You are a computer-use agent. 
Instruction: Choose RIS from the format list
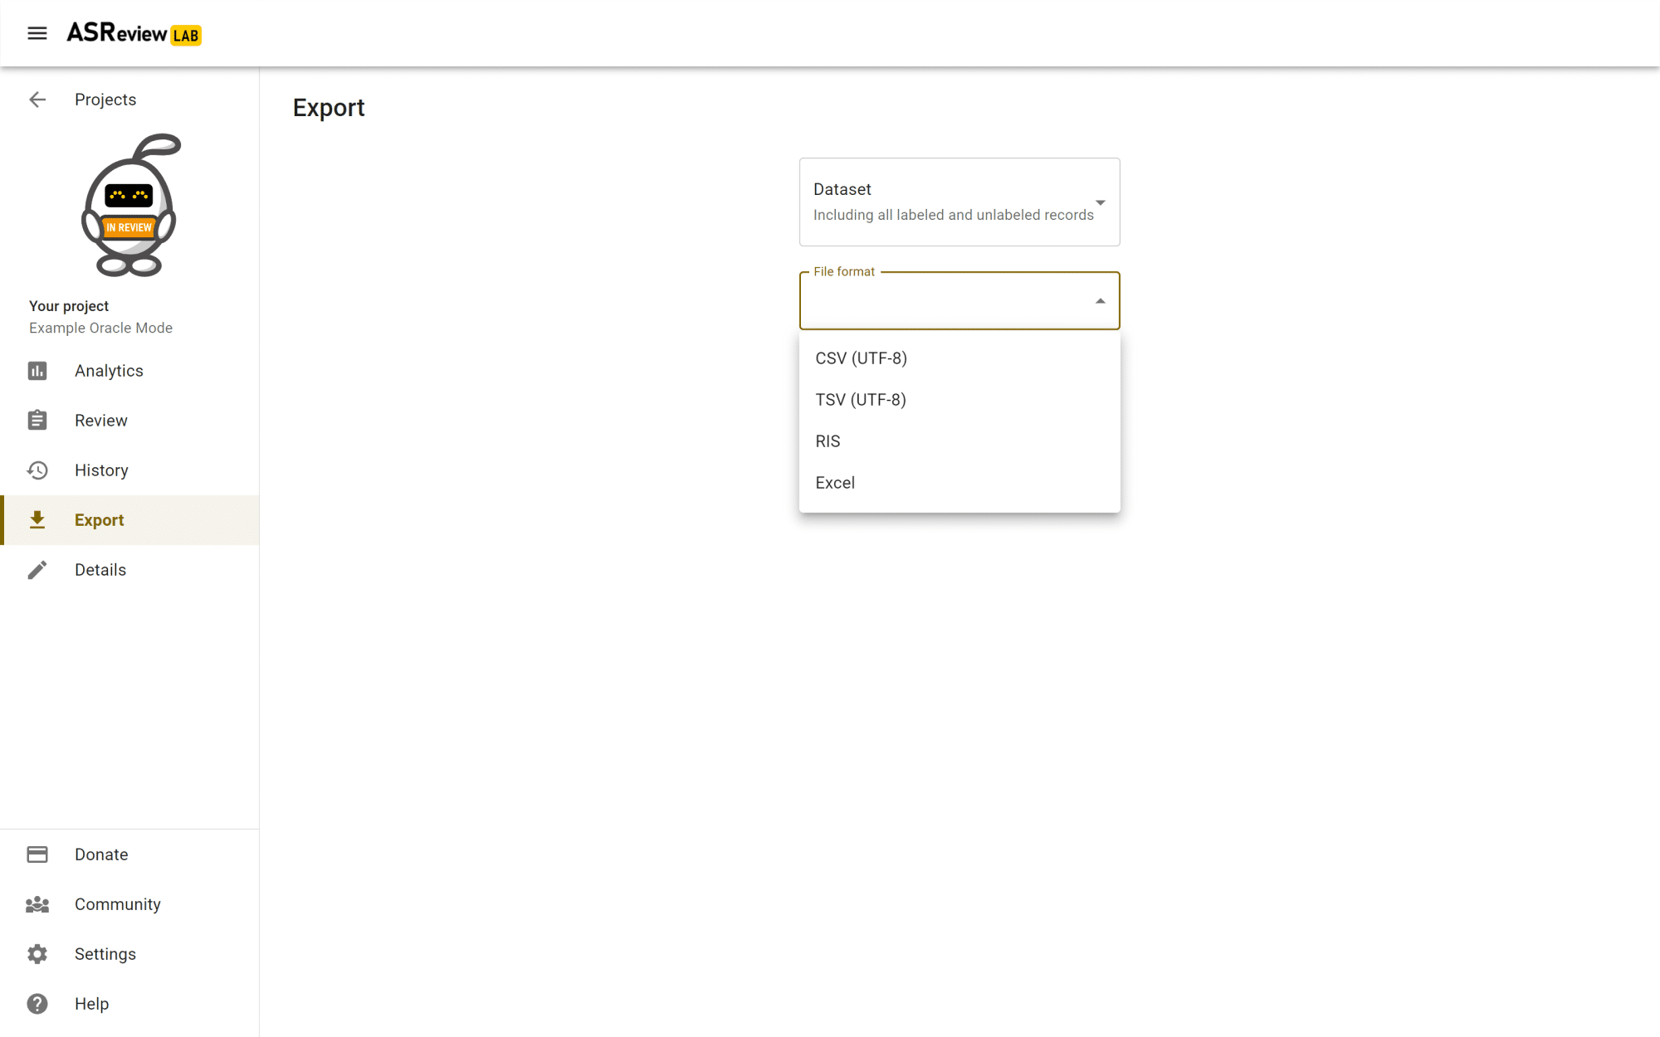(x=828, y=441)
